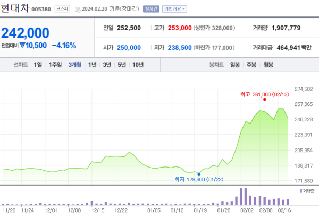Click the 봉차트 candle chart label

click(216, 65)
